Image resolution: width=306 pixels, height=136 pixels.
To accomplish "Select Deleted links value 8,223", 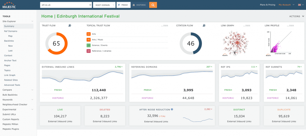I will tap(105, 116).
